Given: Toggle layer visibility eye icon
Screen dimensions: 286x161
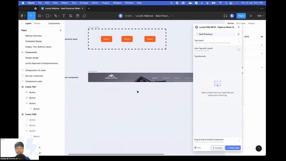Looking at the screenshot, I should 262,37.
